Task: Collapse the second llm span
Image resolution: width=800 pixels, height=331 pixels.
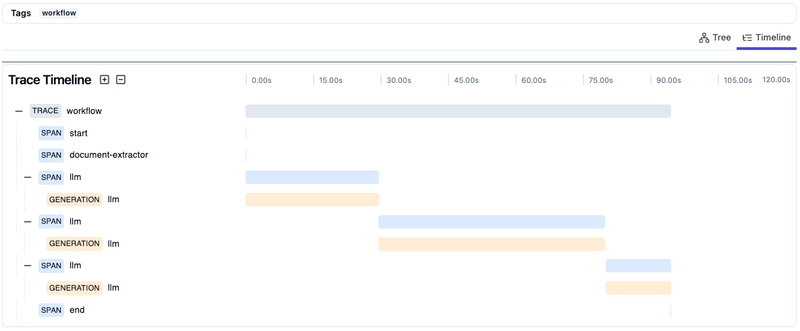Action: 28,221
